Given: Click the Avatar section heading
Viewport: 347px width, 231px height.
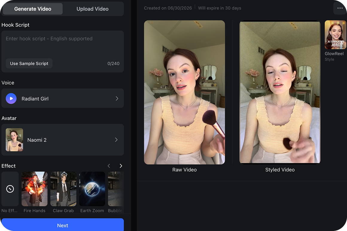Looking at the screenshot, I should (x=9, y=118).
